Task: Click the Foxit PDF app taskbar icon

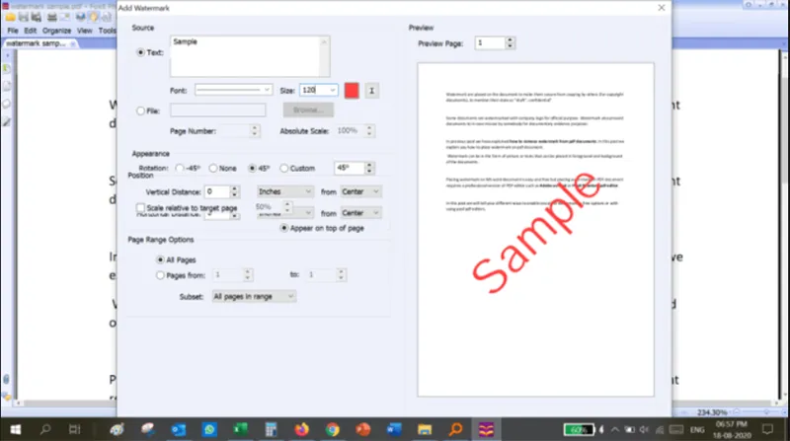Action: (x=486, y=429)
